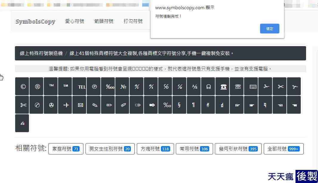This screenshot has height=183, width=318.
Task: Copy the service mark SM symbol tile
Action: tap(65, 86)
